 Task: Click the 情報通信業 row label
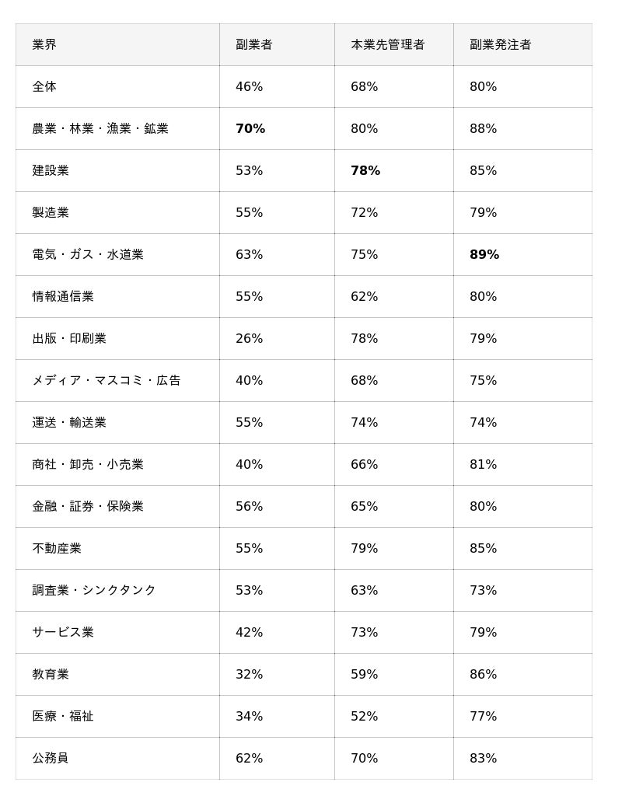63,297
